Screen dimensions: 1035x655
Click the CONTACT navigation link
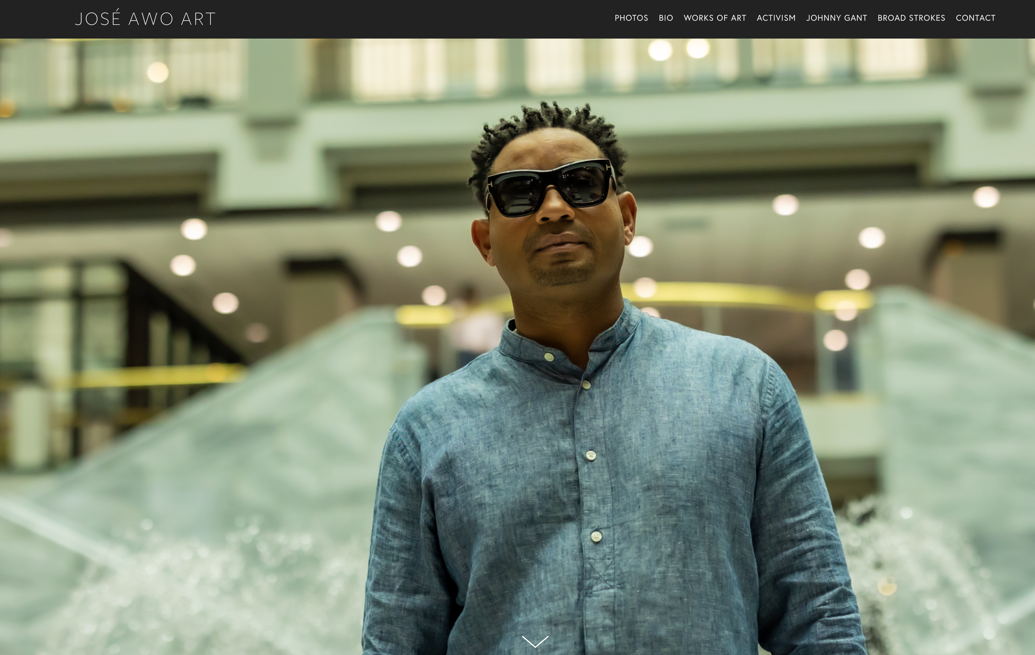tap(975, 18)
